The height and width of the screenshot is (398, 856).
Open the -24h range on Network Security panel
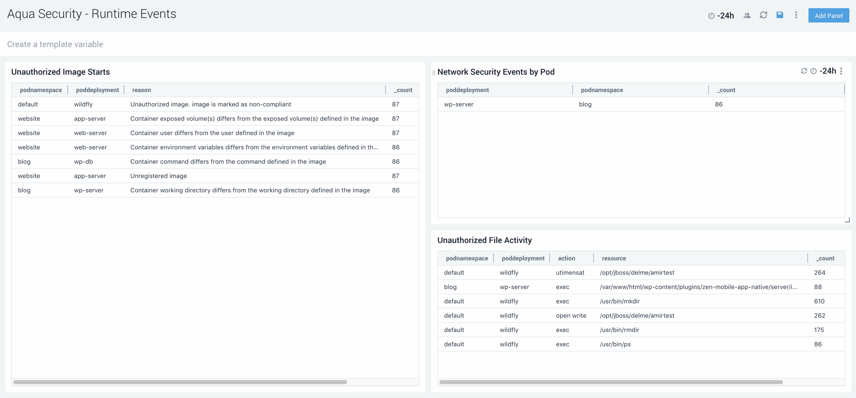pyautogui.click(x=827, y=71)
